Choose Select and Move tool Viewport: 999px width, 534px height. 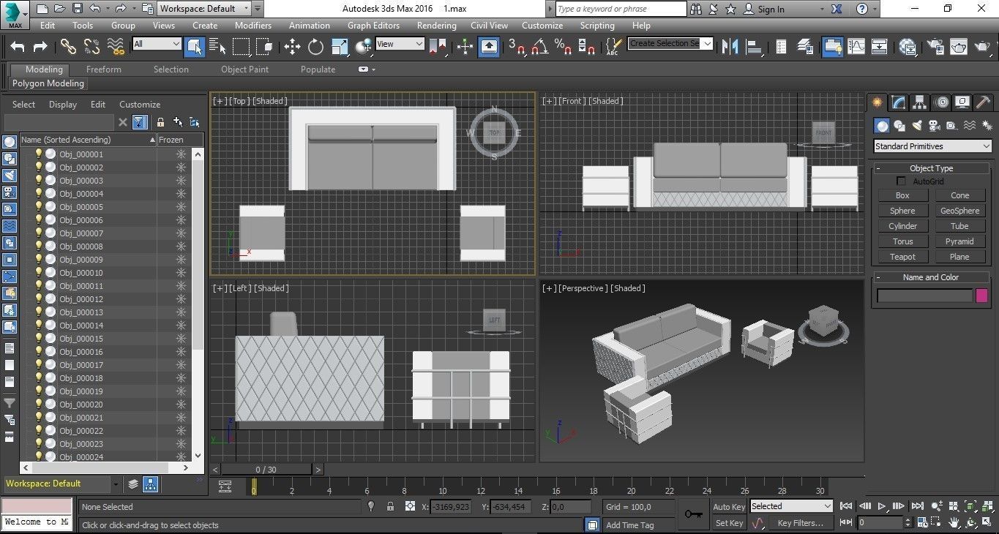pyautogui.click(x=292, y=46)
